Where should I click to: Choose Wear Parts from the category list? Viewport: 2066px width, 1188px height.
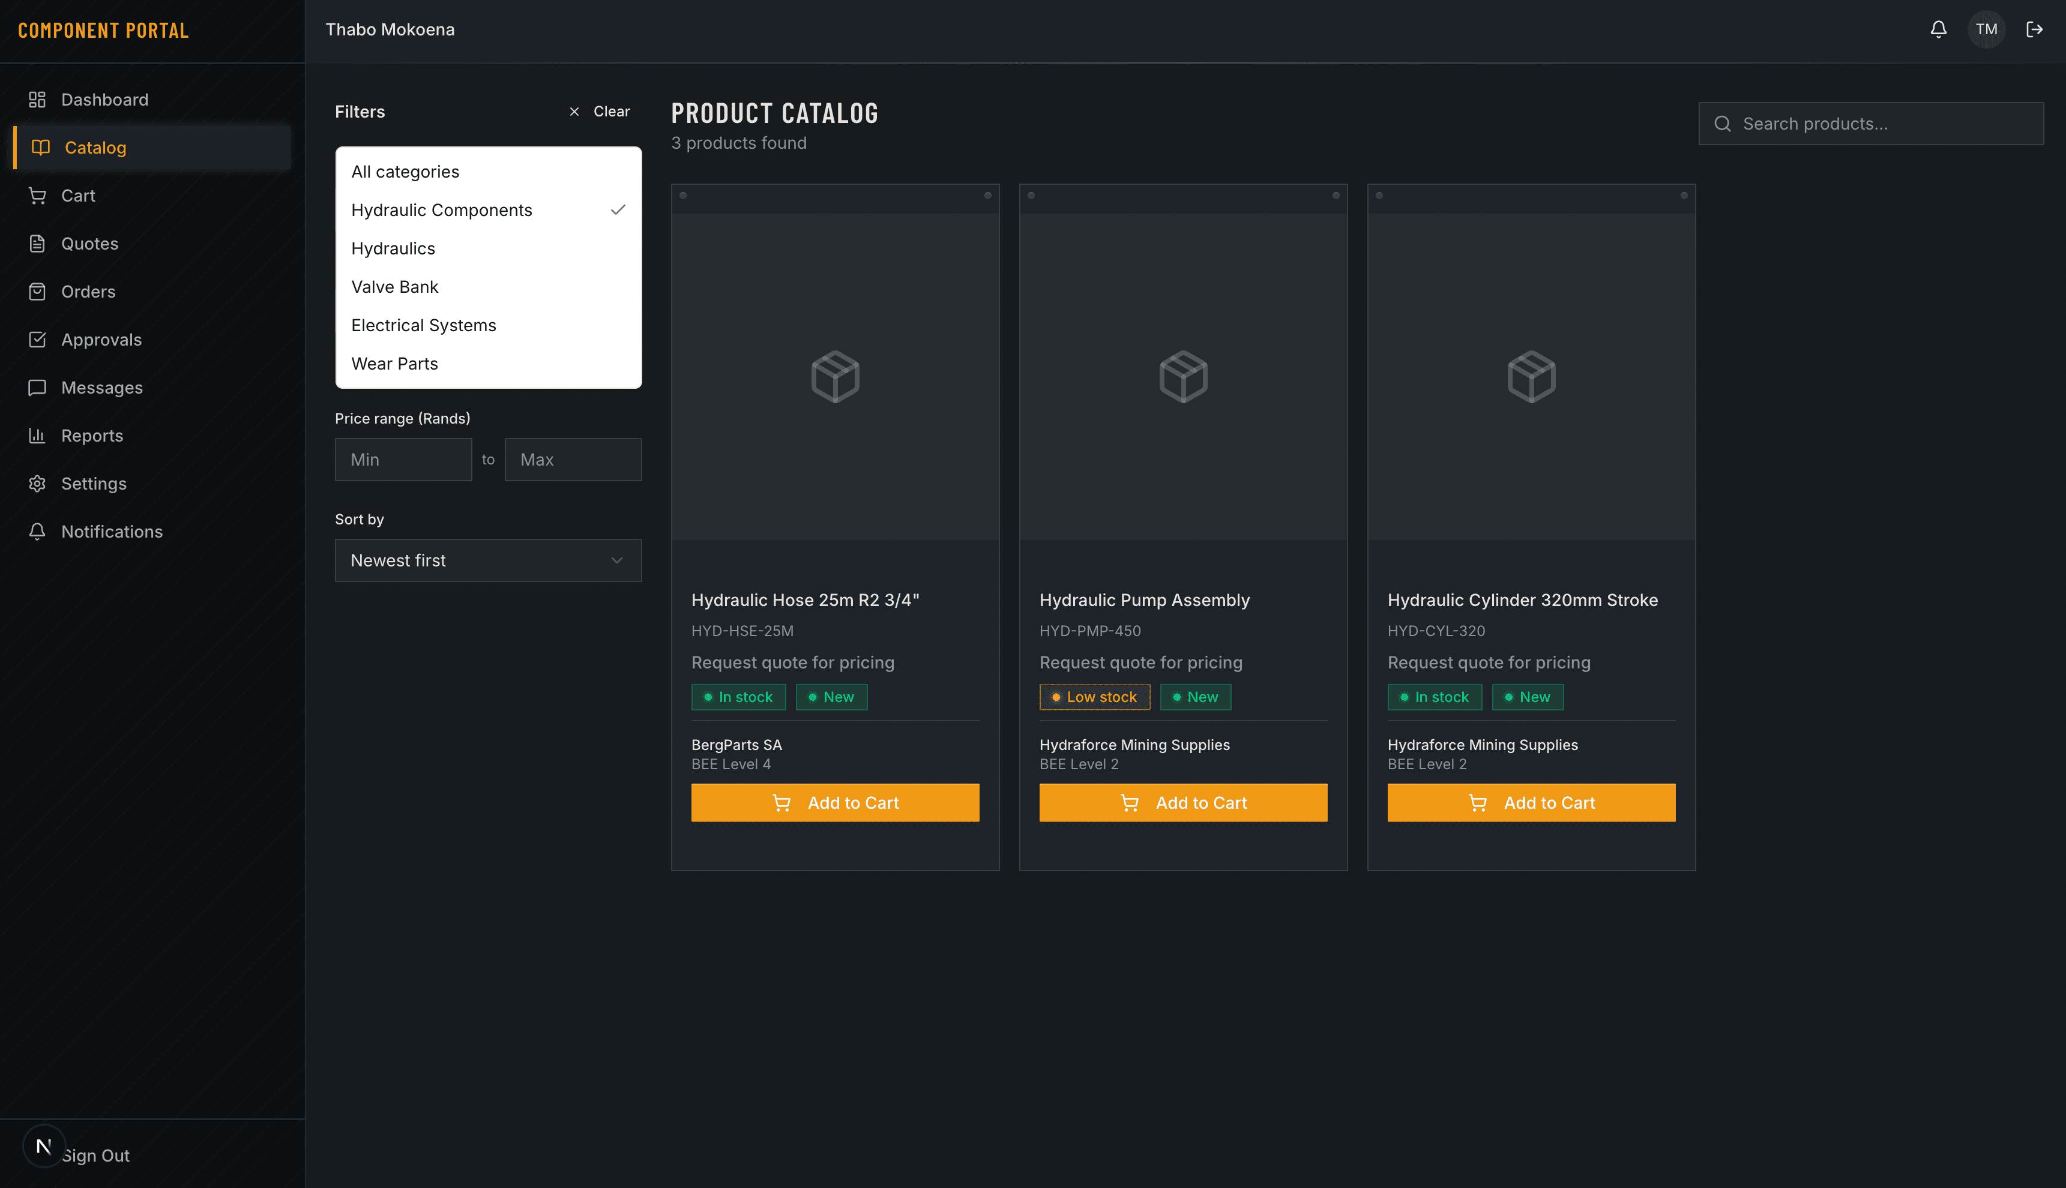coord(394,364)
